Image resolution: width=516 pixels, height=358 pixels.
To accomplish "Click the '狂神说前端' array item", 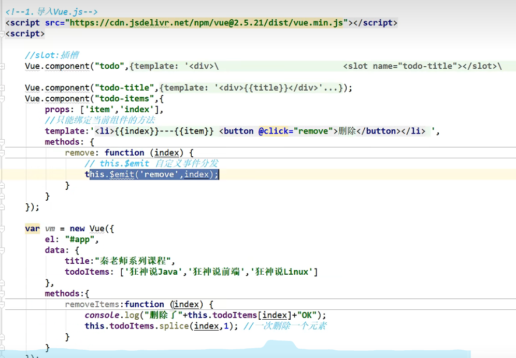I will [217, 272].
